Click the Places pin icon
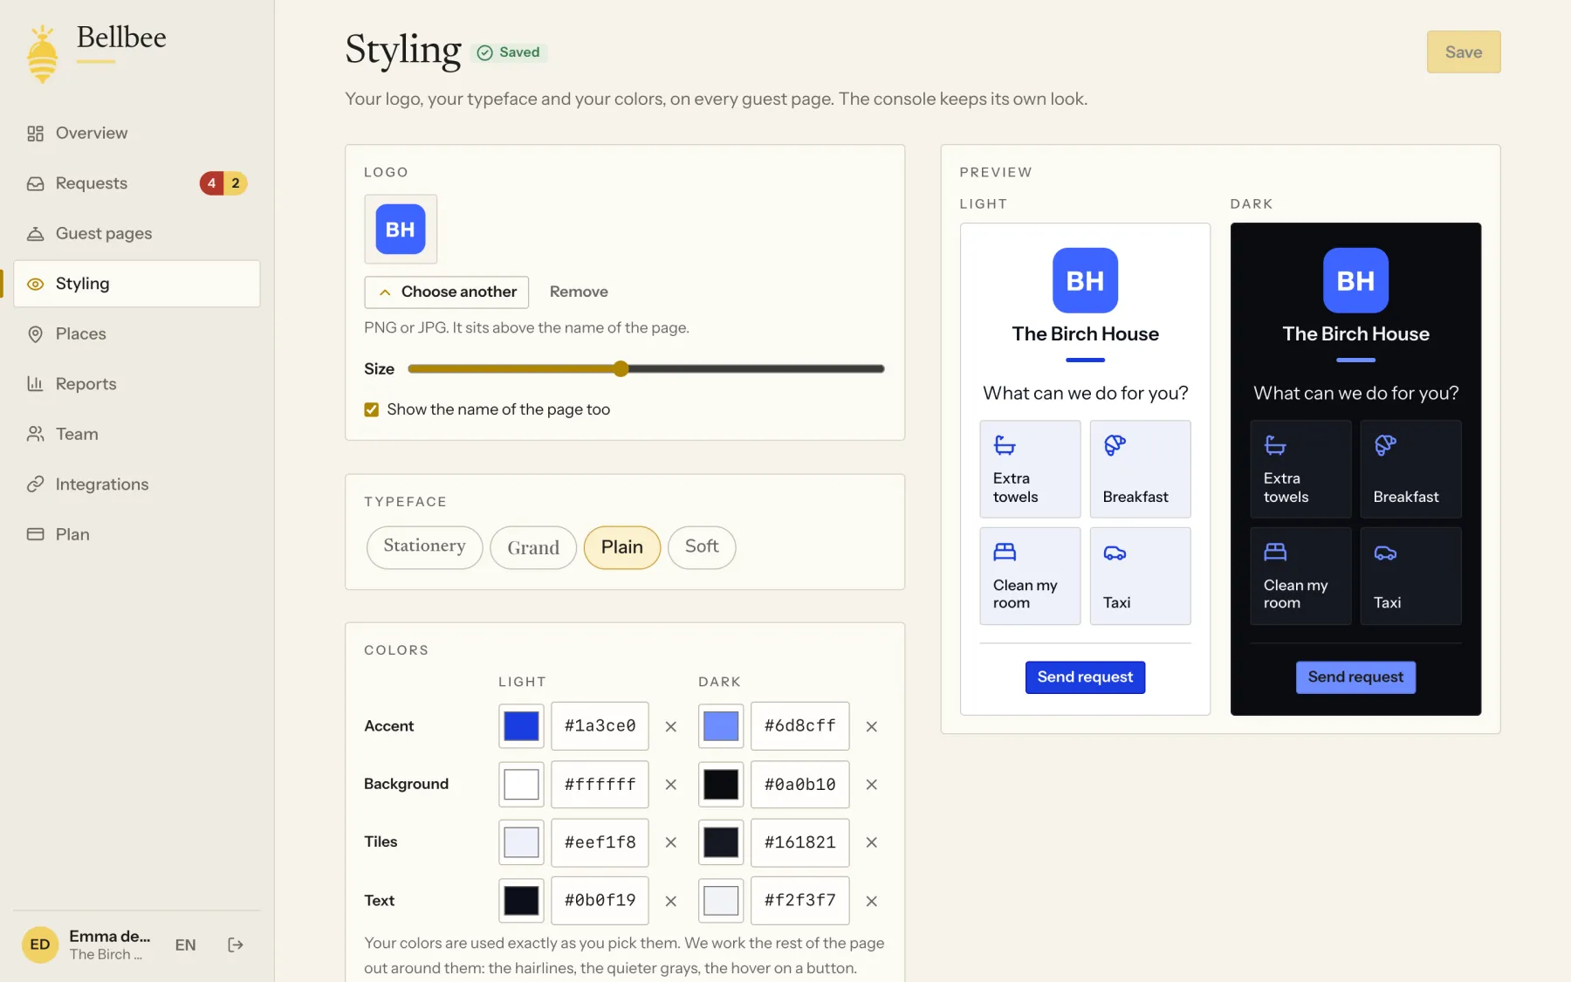The height and width of the screenshot is (982, 1571). 35,334
